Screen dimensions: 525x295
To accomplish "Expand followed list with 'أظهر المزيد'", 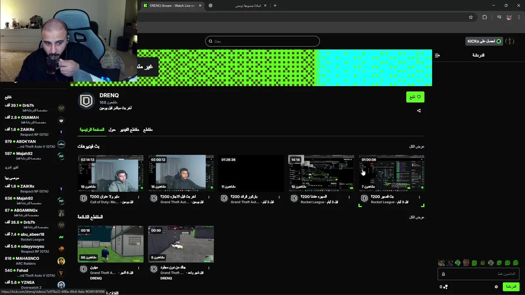I will [x=11, y=168].
